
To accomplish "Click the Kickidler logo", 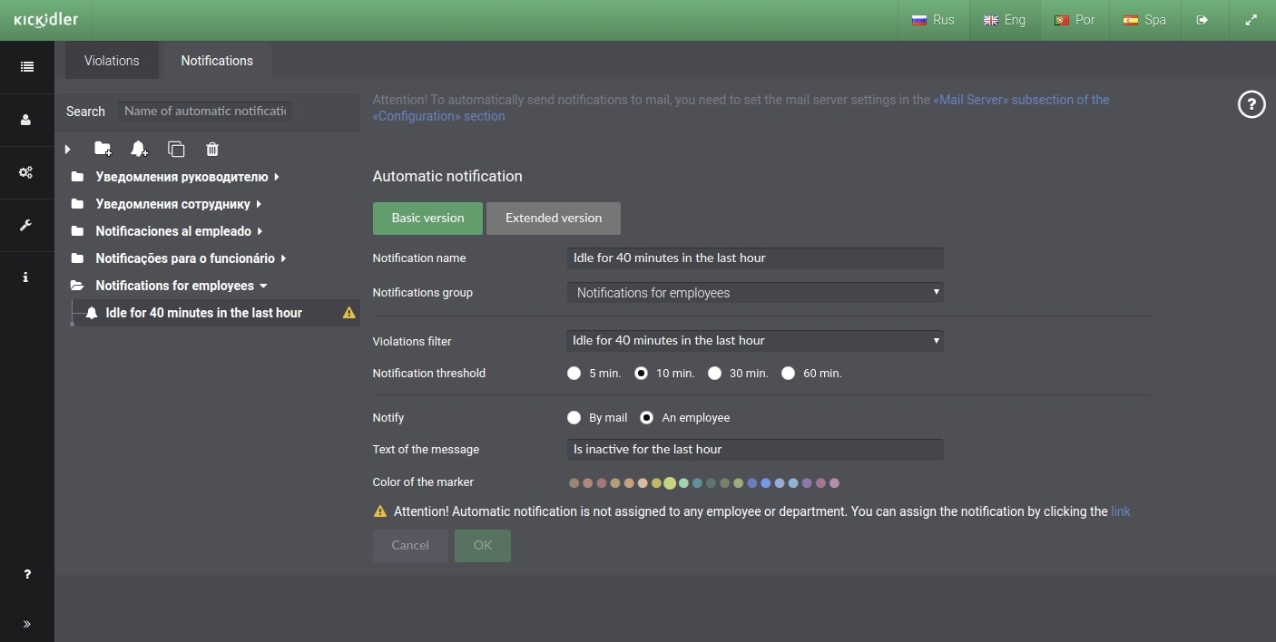I will [46, 20].
